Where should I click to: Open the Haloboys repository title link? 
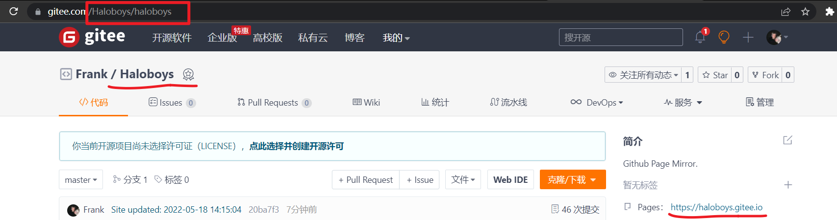(147, 74)
